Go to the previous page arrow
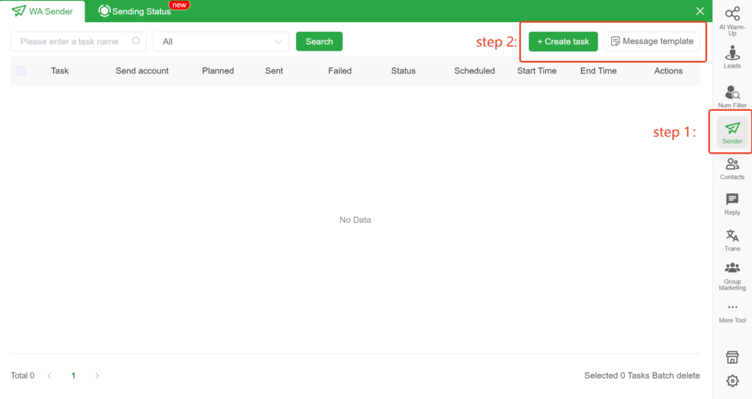Image resolution: width=752 pixels, height=399 pixels. point(49,375)
